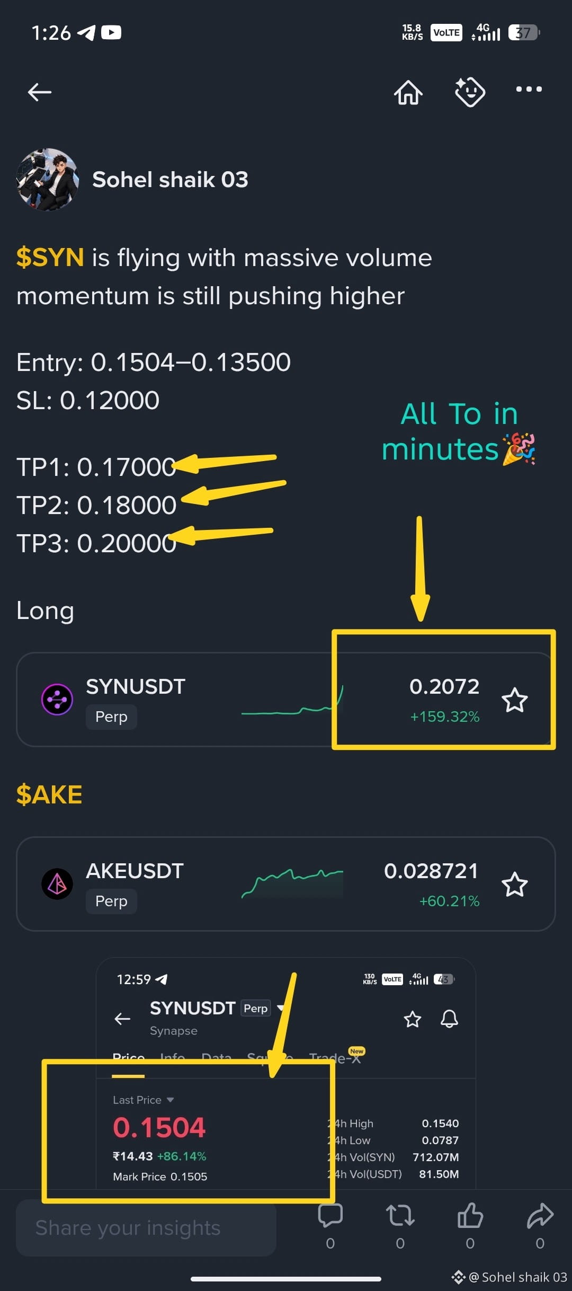Tap the Last Price dropdown arrow
This screenshot has height=1291, width=572.
170,1100
